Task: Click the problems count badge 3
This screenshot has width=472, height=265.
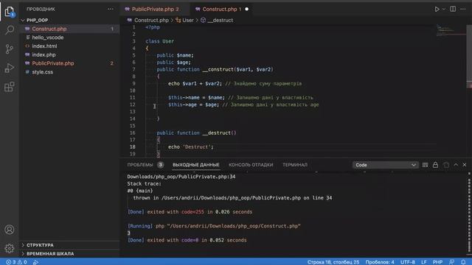Action: coord(161,165)
